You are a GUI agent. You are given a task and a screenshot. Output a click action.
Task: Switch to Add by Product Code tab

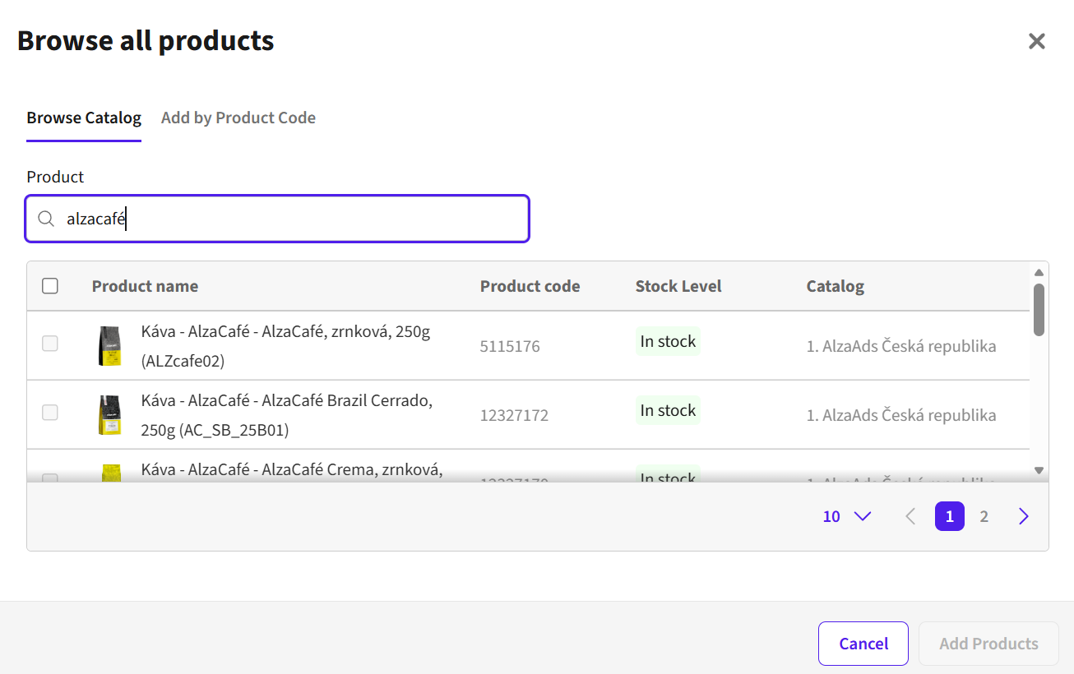coord(238,118)
